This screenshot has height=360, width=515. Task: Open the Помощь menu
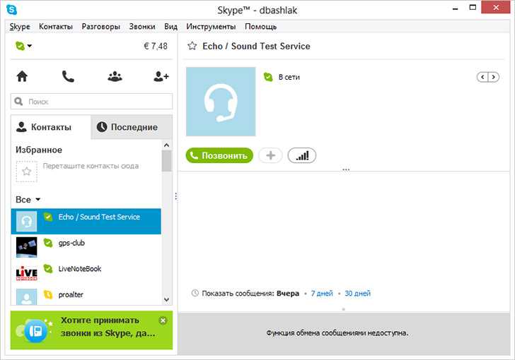click(261, 27)
